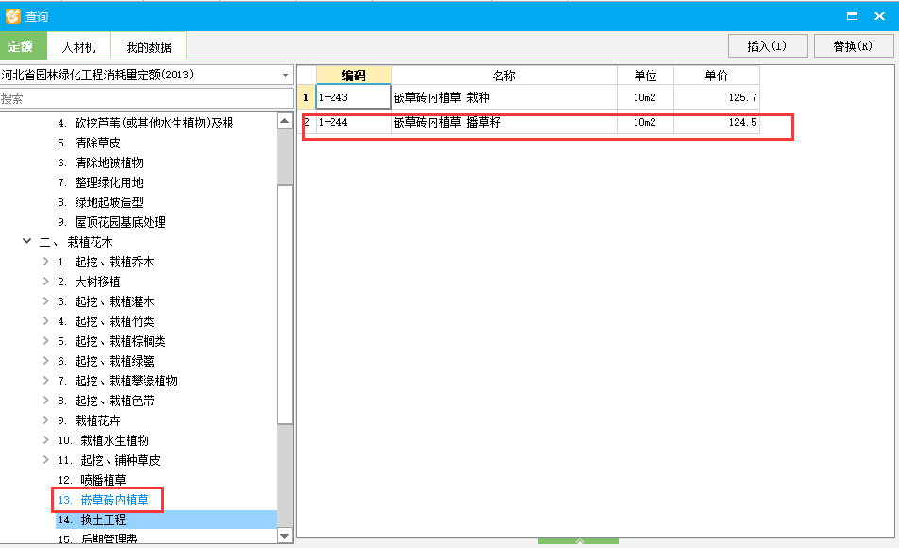Select the 13. 嵌草砖内植草 tree item
The width and height of the screenshot is (899, 548).
pyautogui.click(x=103, y=500)
